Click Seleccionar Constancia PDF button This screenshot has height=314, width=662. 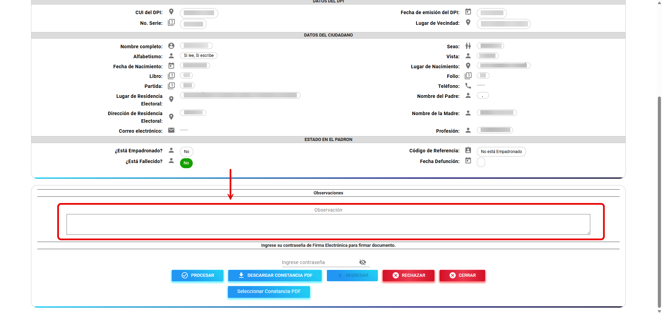pos(269,292)
